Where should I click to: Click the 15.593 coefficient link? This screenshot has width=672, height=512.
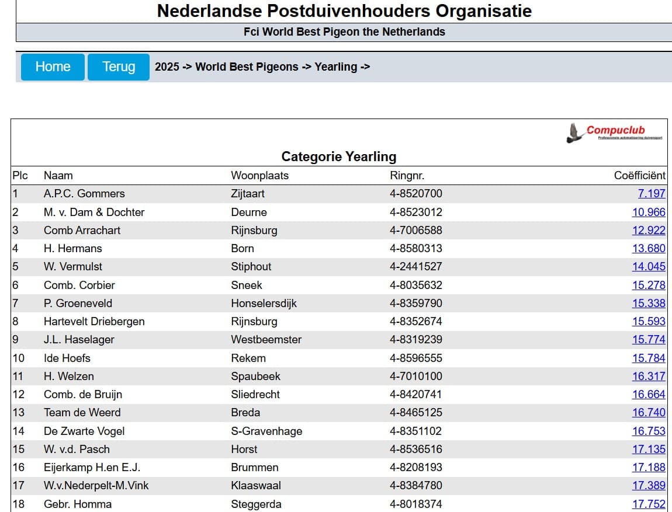(x=648, y=322)
